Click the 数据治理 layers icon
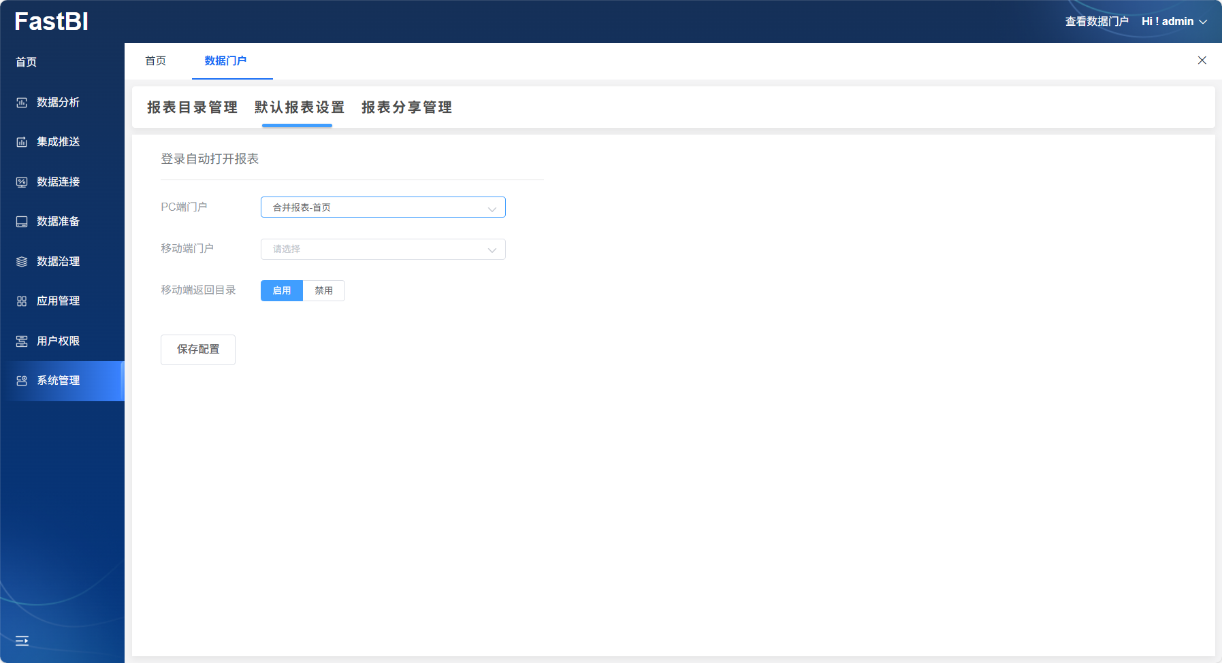The width and height of the screenshot is (1222, 663). tap(22, 262)
